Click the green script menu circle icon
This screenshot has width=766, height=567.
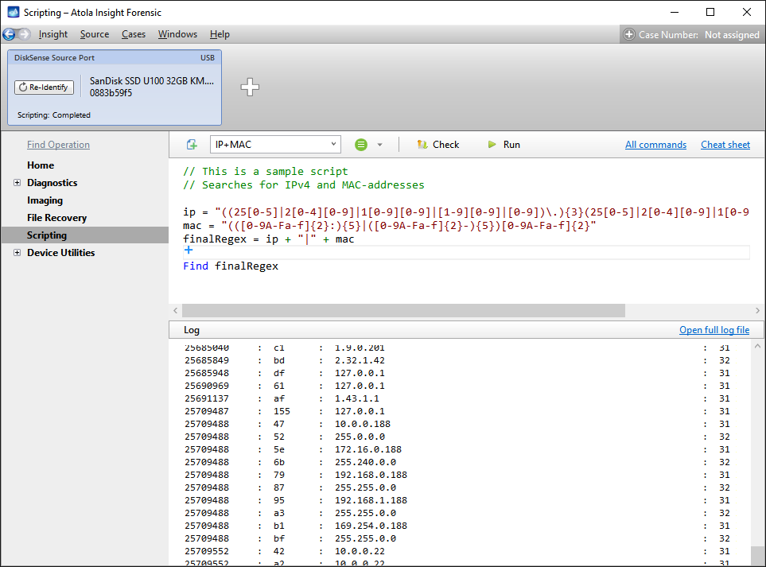(x=361, y=145)
